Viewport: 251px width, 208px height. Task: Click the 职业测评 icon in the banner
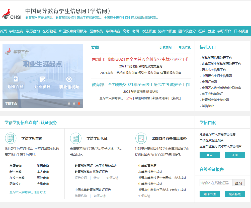coord(43,79)
